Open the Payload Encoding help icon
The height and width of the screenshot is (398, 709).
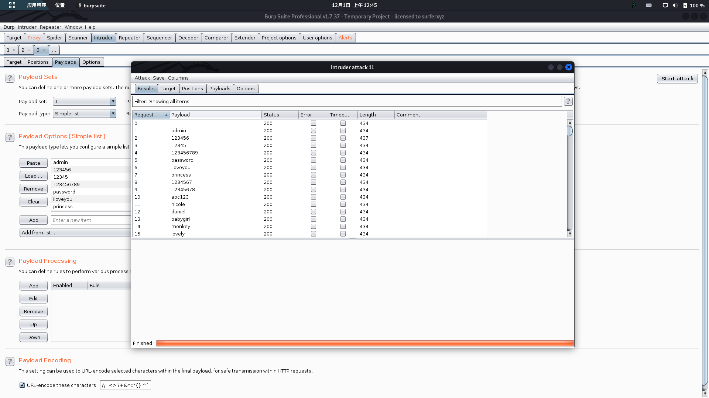[10, 362]
